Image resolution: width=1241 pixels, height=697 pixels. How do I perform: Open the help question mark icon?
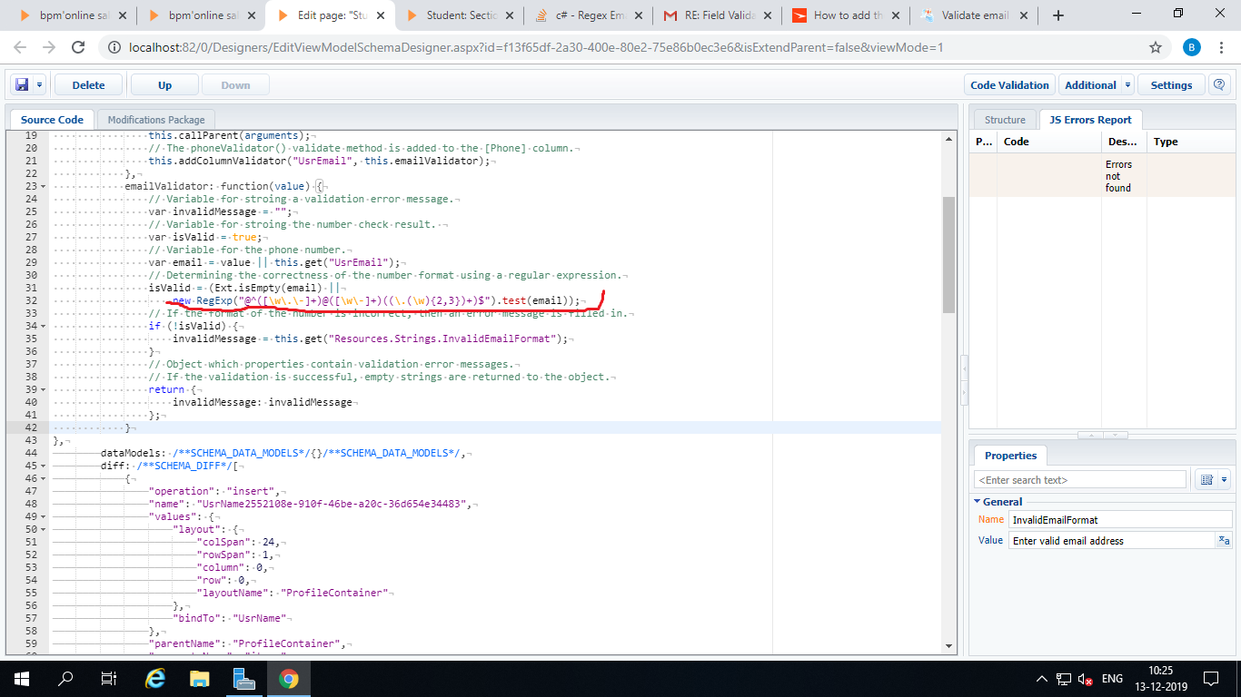click(1220, 84)
